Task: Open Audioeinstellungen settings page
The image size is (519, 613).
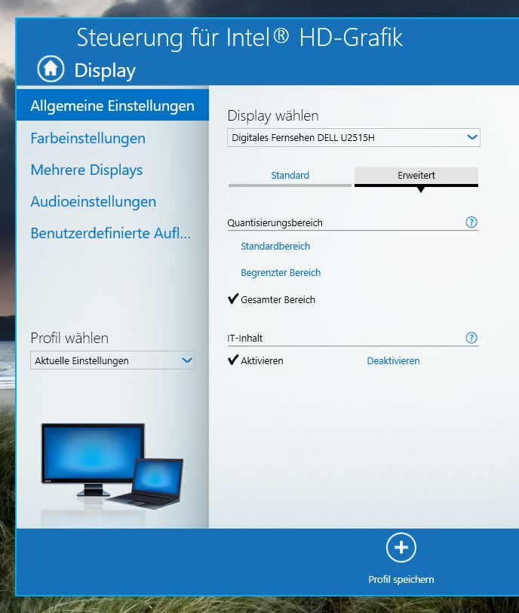Action: [x=93, y=202]
